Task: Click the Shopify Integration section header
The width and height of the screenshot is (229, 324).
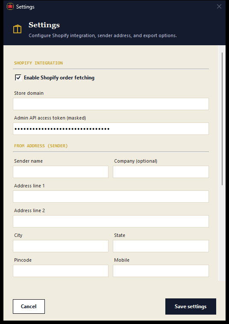Action: point(38,63)
